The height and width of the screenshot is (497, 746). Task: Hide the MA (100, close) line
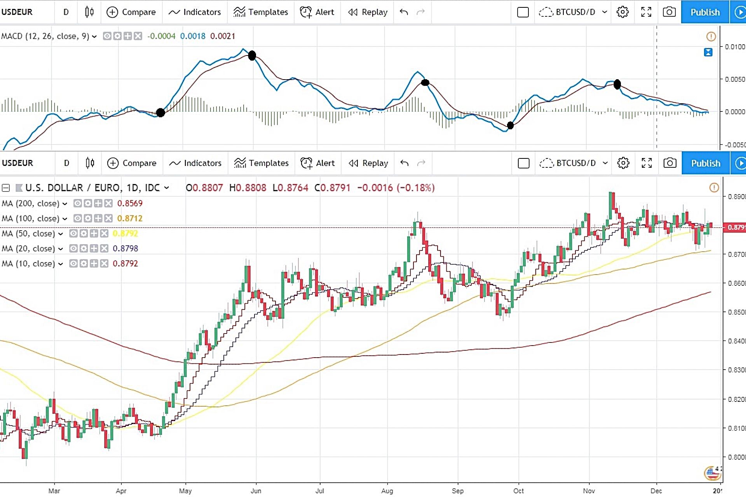click(78, 219)
